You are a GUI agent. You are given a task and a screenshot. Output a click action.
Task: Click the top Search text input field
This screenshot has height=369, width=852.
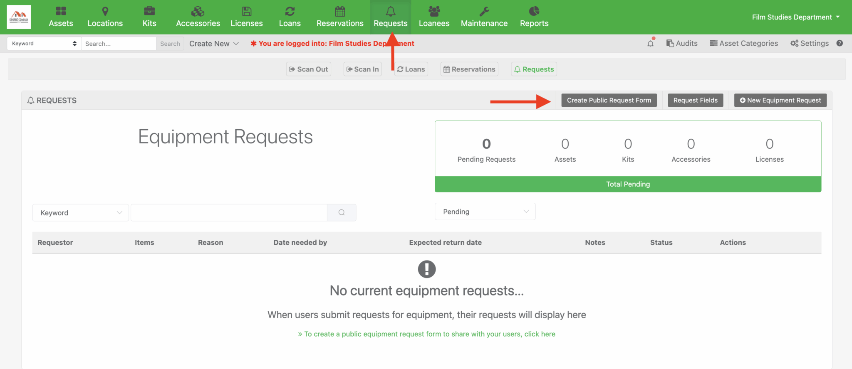[119, 44]
